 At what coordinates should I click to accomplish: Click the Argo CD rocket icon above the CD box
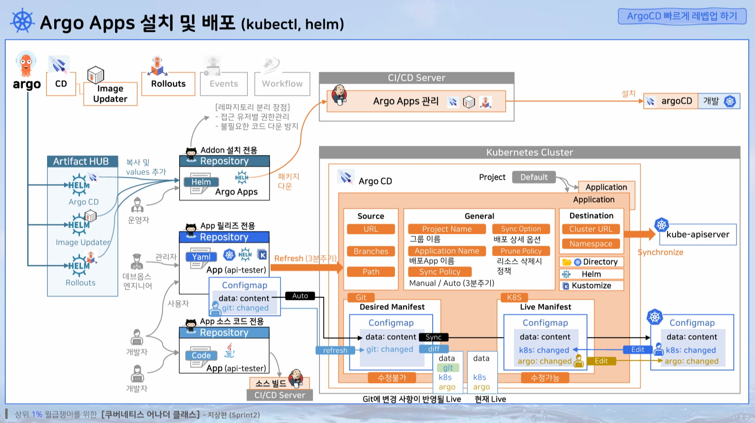(x=59, y=64)
